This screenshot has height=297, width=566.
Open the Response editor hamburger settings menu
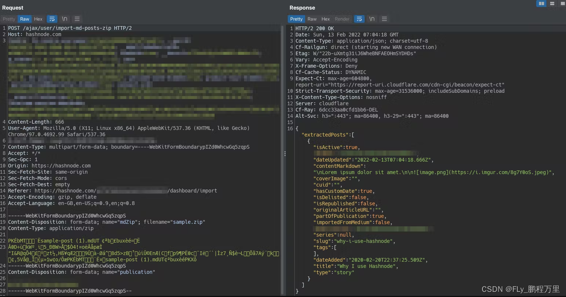tap(384, 19)
